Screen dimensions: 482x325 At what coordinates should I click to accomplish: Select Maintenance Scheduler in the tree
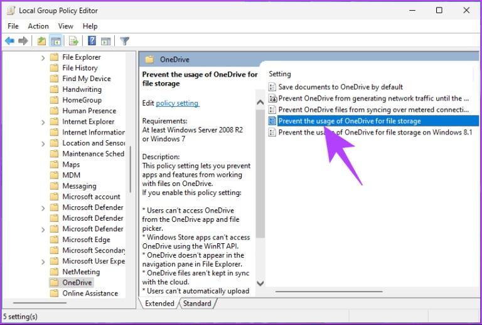click(93, 153)
